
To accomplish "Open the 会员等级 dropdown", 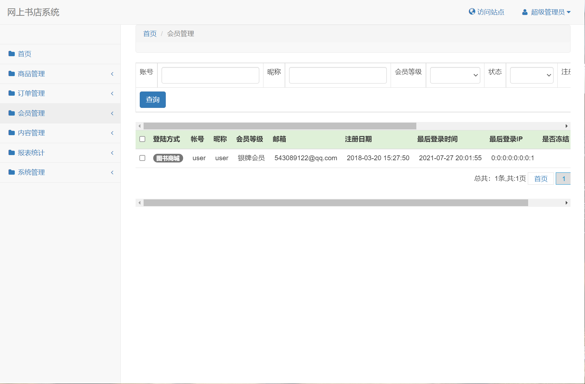I will click(x=455, y=75).
